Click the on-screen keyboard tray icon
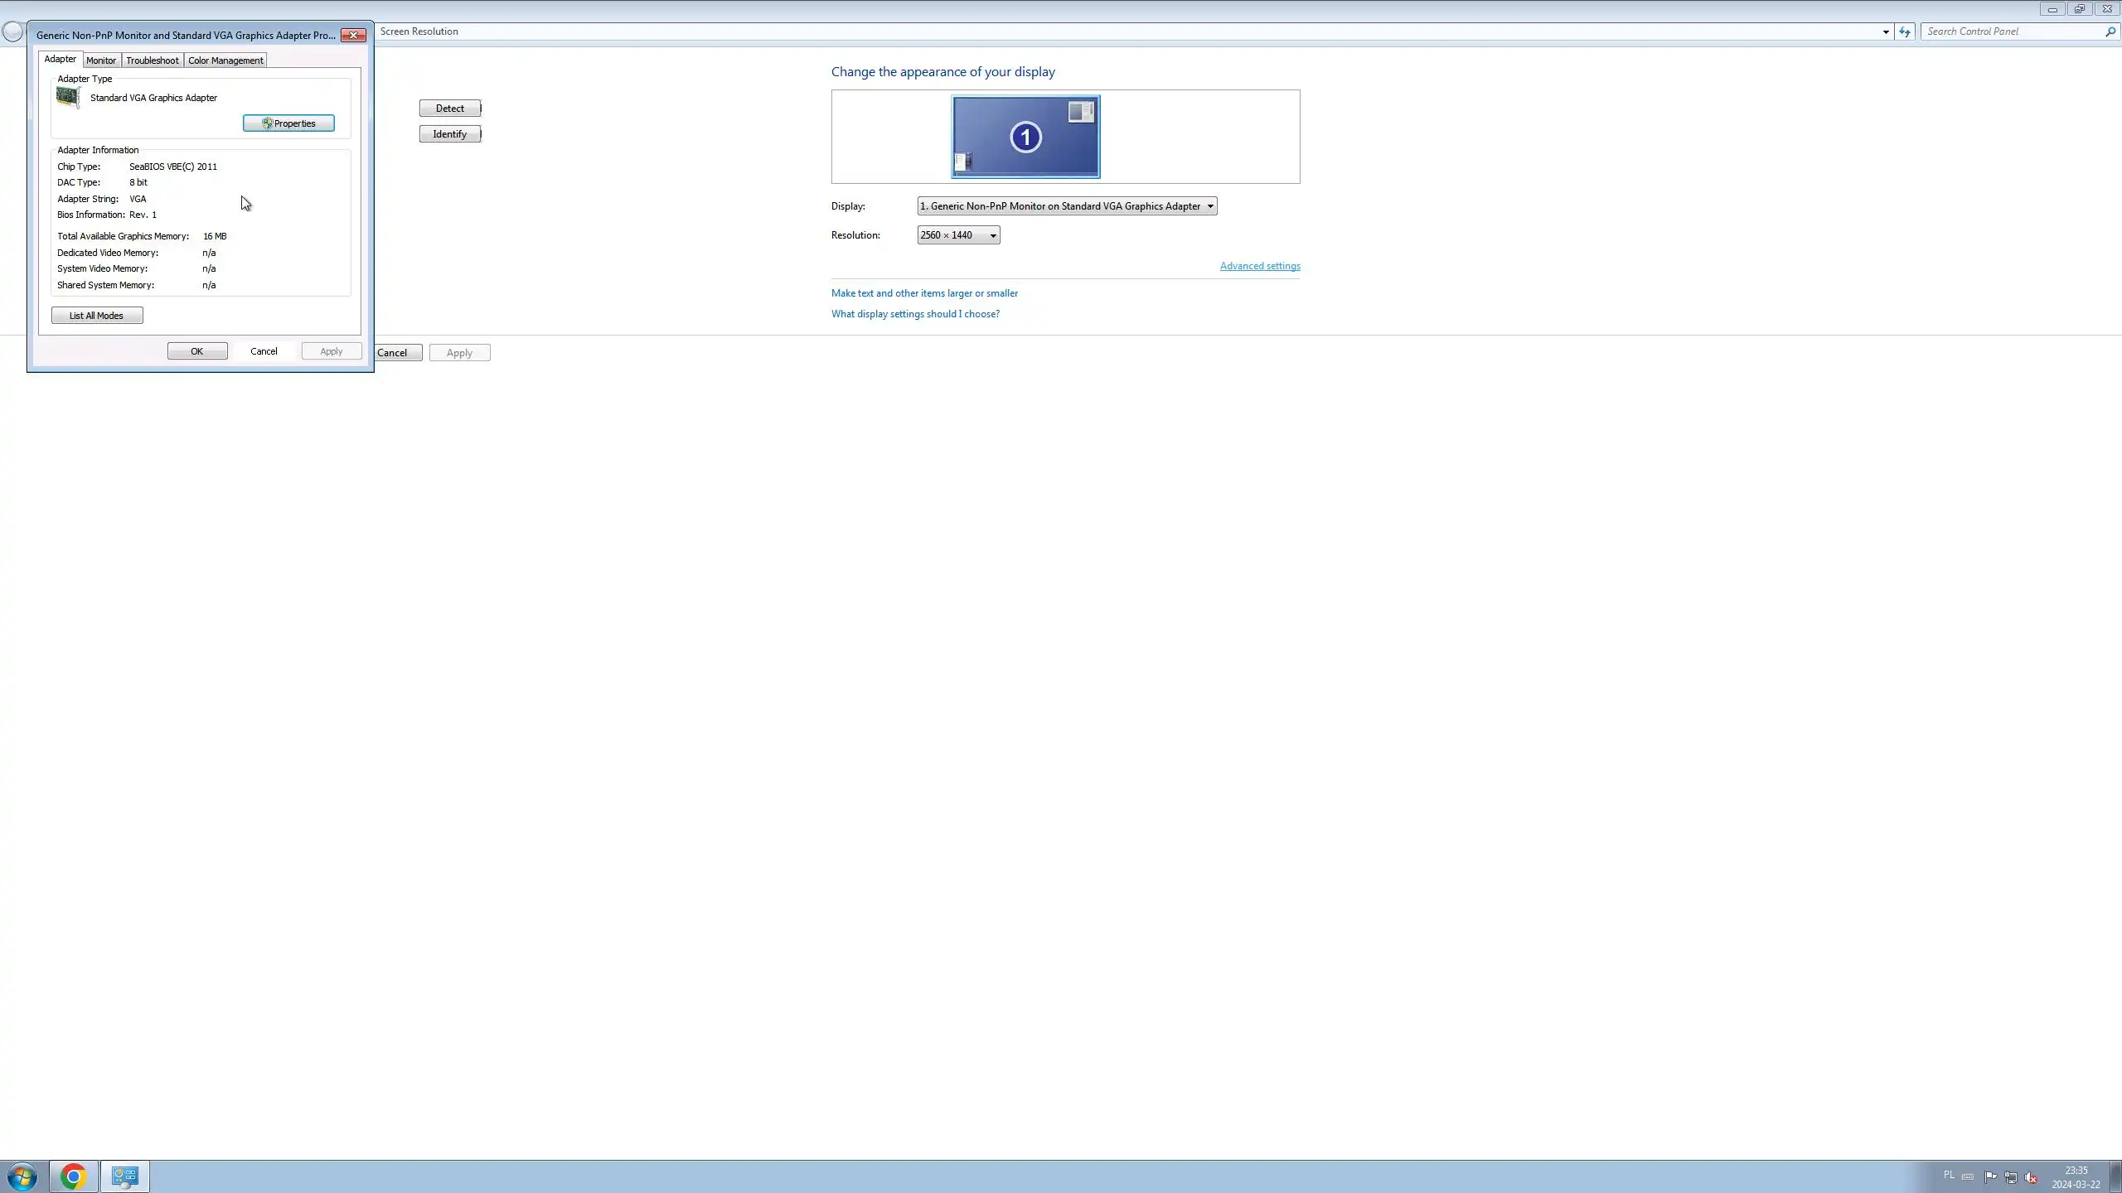The height and width of the screenshot is (1193, 2122). tap(1968, 1177)
